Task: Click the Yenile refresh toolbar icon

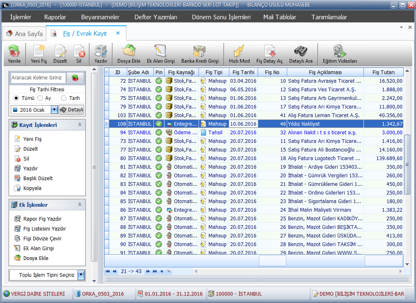Action: click(x=14, y=54)
